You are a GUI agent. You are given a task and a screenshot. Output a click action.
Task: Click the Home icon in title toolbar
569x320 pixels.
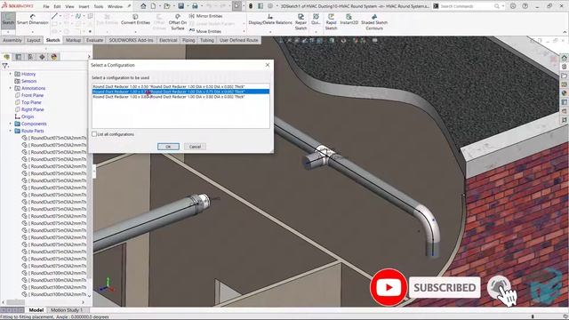(144, 6)
